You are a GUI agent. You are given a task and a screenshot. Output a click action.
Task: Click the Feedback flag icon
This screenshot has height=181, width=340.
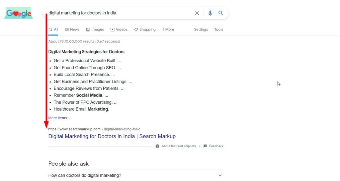205,146
